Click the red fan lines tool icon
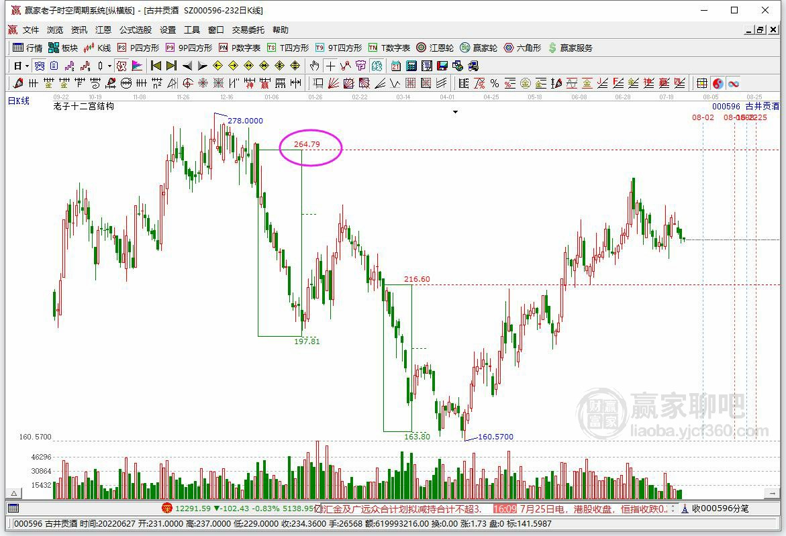This screenshot has height=536, width=786. coord(334,83)
